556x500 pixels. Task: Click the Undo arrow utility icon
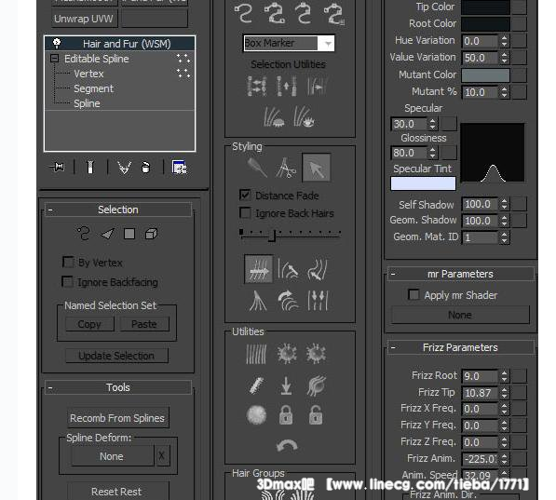(287, 445)
